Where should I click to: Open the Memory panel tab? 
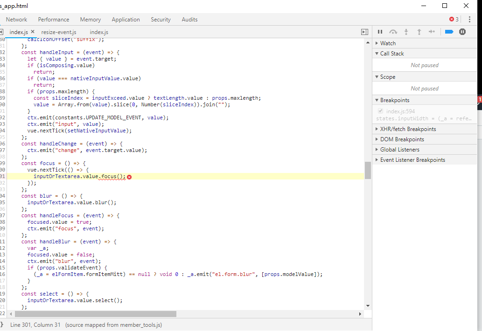pyautogui.click(x=91, y=19)
